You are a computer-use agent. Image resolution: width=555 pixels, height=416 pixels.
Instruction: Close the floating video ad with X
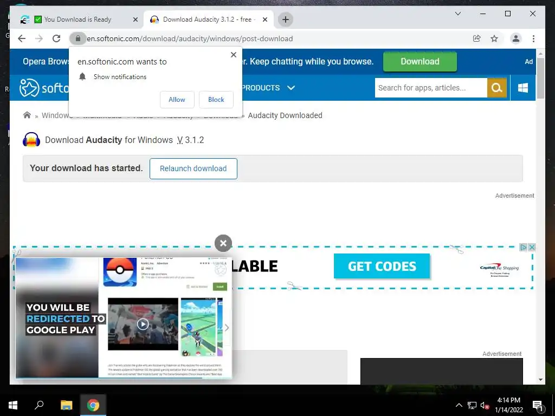[x=223, y=243]
